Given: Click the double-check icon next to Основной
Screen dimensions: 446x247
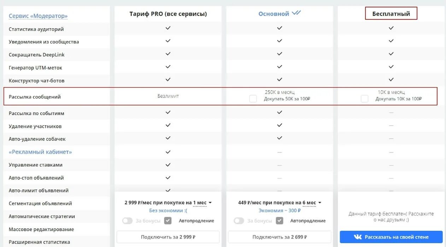Looking at the screenshot, I should pyautogui.click(x=296, y=13).
